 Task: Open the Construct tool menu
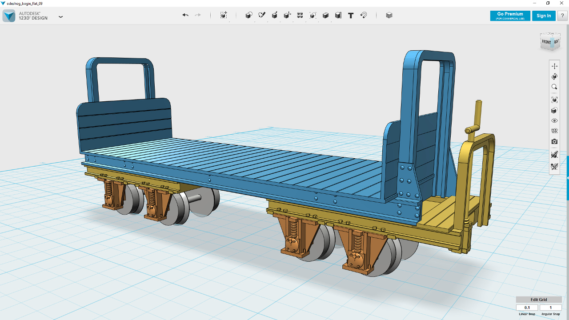(275, 15)
